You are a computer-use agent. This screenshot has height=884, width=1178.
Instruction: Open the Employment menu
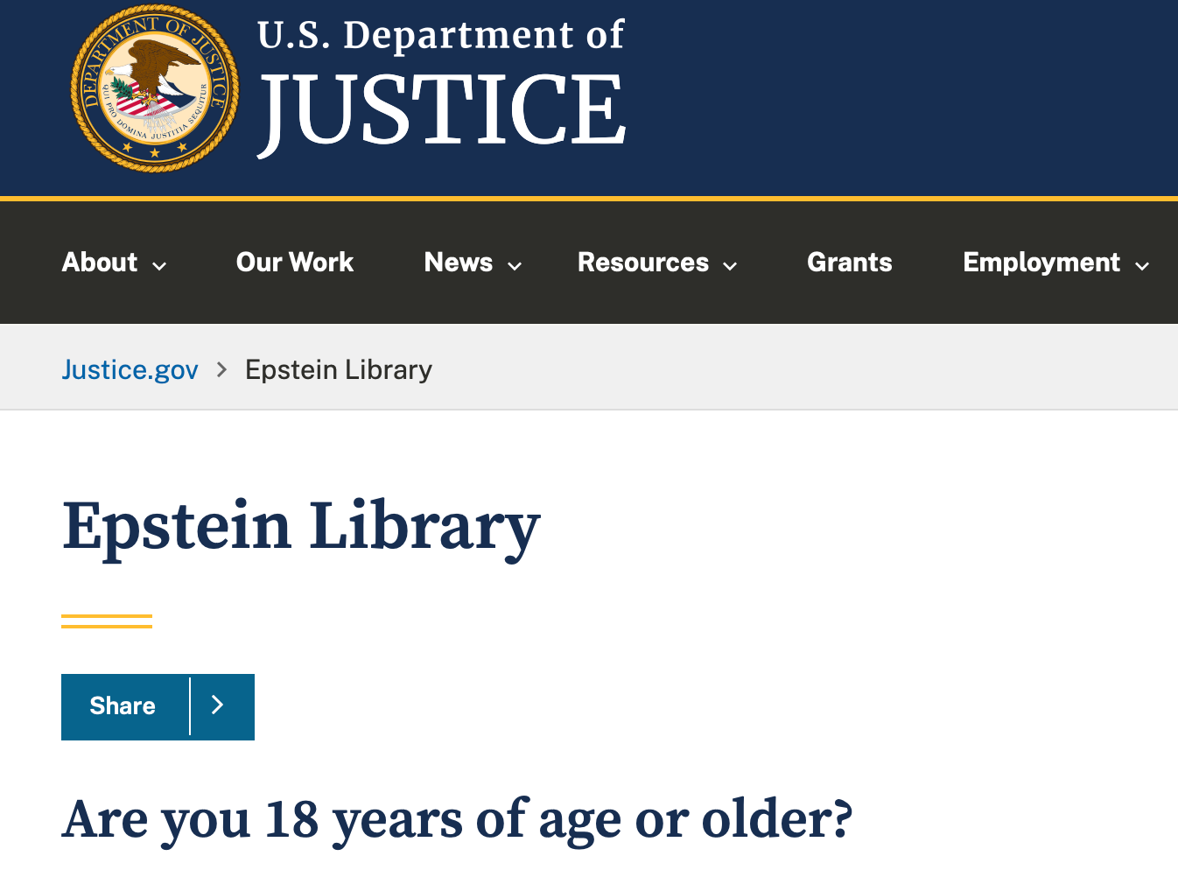1041,263
